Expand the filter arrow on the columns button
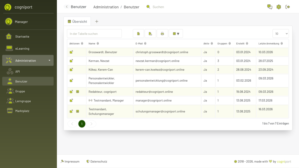Image resolution: width=299 pixels, height=168 pixels. (x=178, y=34)
